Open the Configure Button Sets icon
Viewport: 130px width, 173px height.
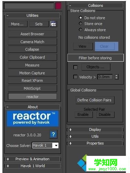[x=53, y=24]
